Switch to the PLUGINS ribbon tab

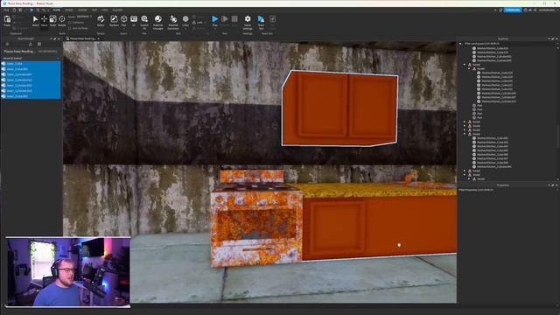117,10
